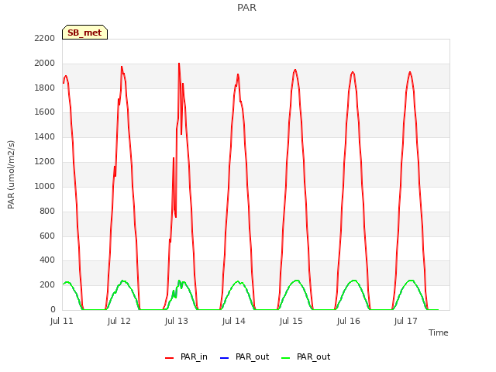Click the Jul 12 axis tick label
Viewport: 496px width, 372px height.
coord(119,322)
